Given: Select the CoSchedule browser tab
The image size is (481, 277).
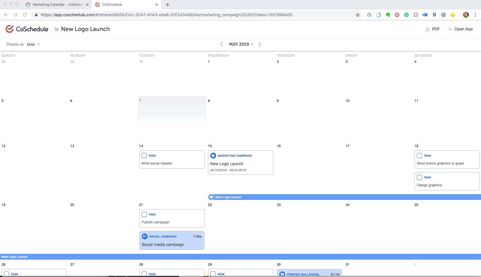Looking at the screenshot, I should click(x=126, y=5).
